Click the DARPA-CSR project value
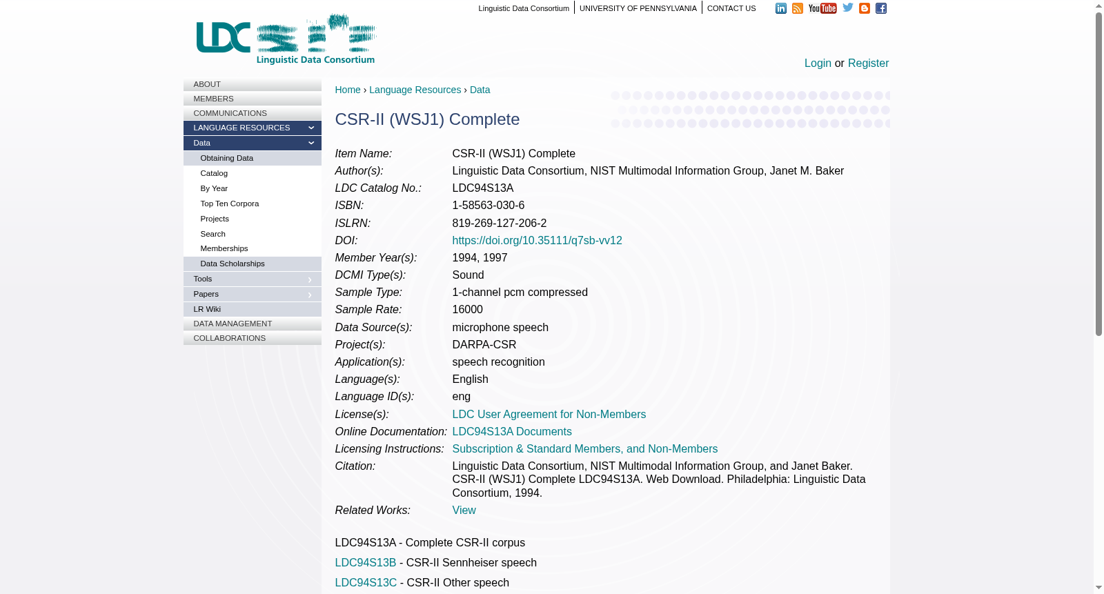Image resolution: width=1104 pixels, height=594 pixels. tap(484, 345)
